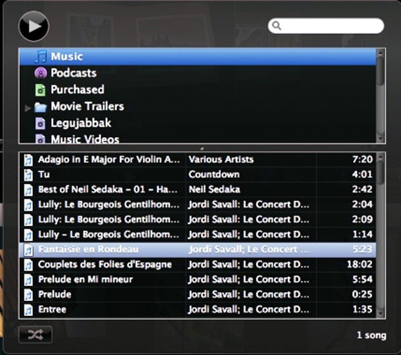Click the round play button
This screenshot has height=355, width=401.
click(x=34, y=26)
